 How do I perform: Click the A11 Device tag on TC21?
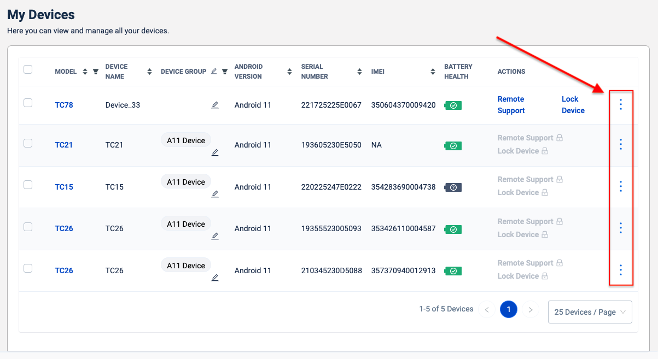tap(186, 140)
